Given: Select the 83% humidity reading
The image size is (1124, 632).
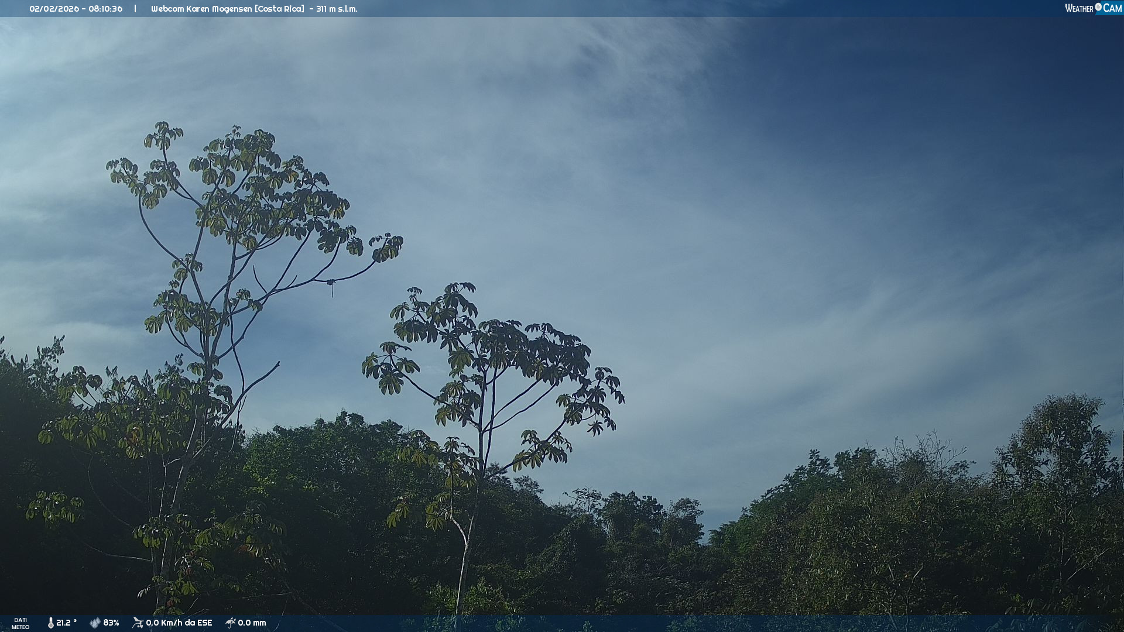Looking at the screenshot, I should click(111, 623).
